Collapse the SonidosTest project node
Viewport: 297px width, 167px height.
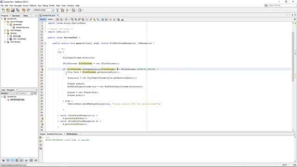2,19
